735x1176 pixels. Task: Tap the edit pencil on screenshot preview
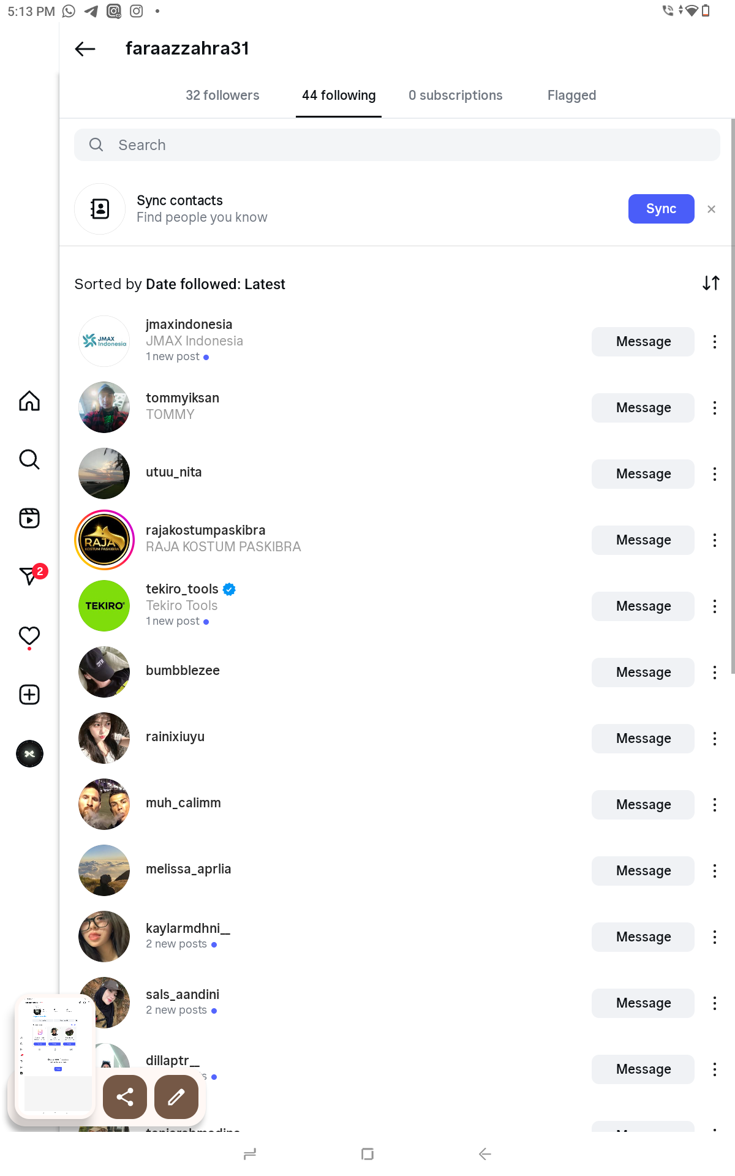click(x=176, y=1097)
